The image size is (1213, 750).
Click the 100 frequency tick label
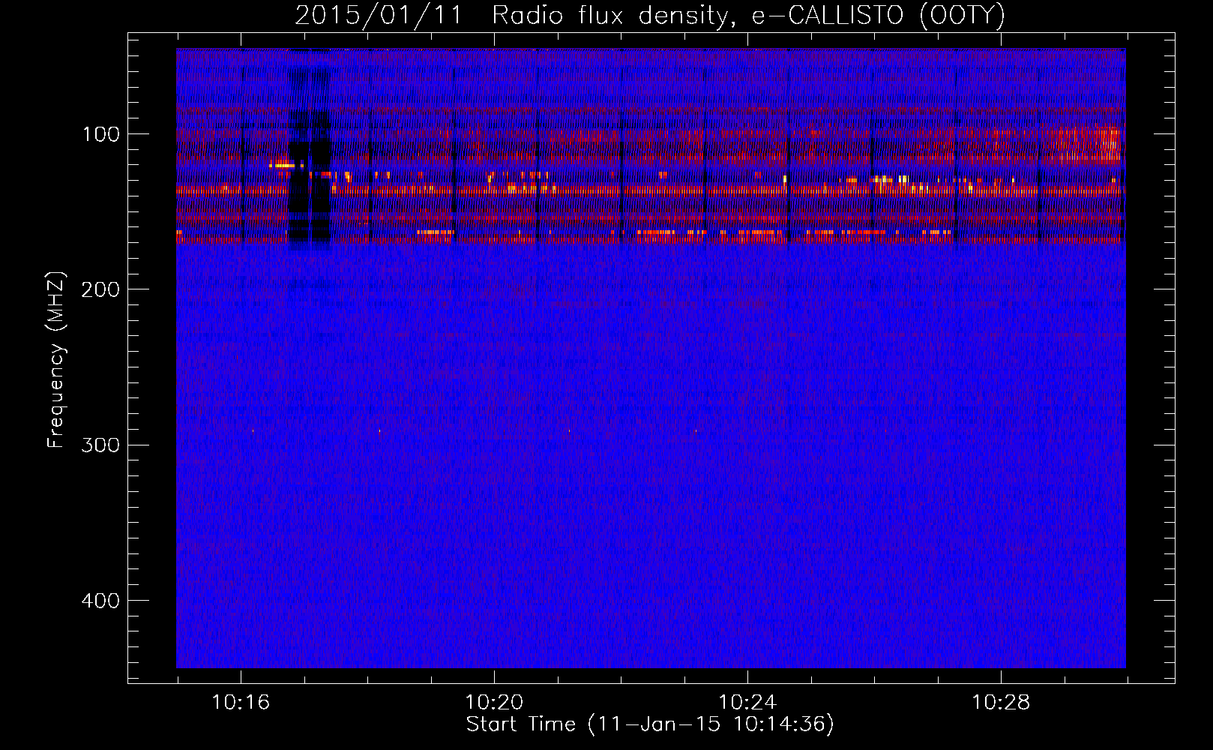pyautogui.click(x=101, y=134)
